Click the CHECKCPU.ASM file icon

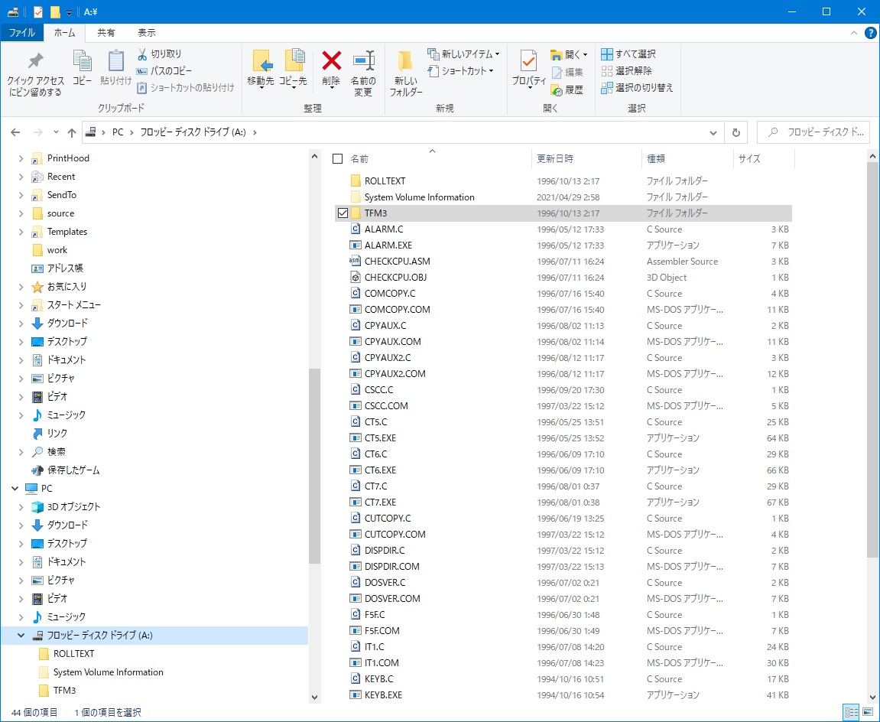coord(355,261)
